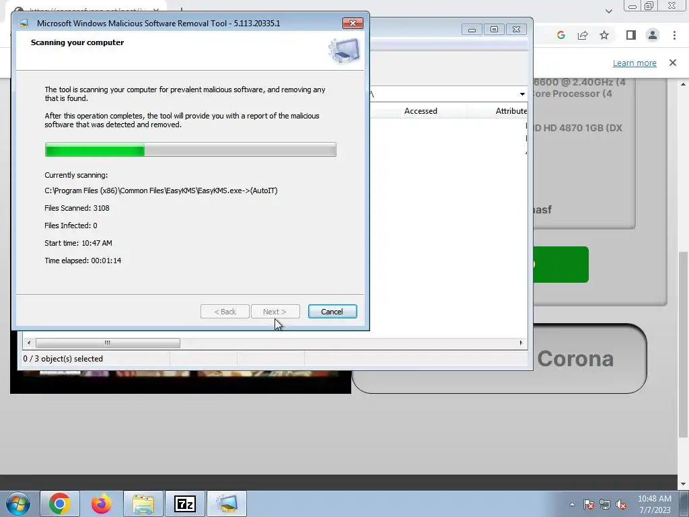689x517 pixels.
Task: Switch to 7-Zip in the taskbar
Action: tap(185, 504)
